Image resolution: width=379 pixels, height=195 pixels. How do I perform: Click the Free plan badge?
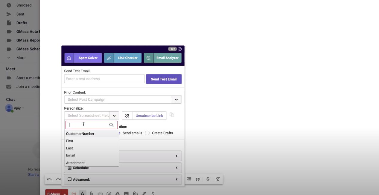pos(172,49)
